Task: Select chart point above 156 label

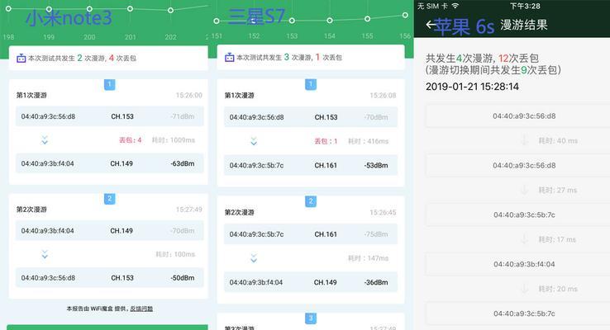Action: coord(405,15)
